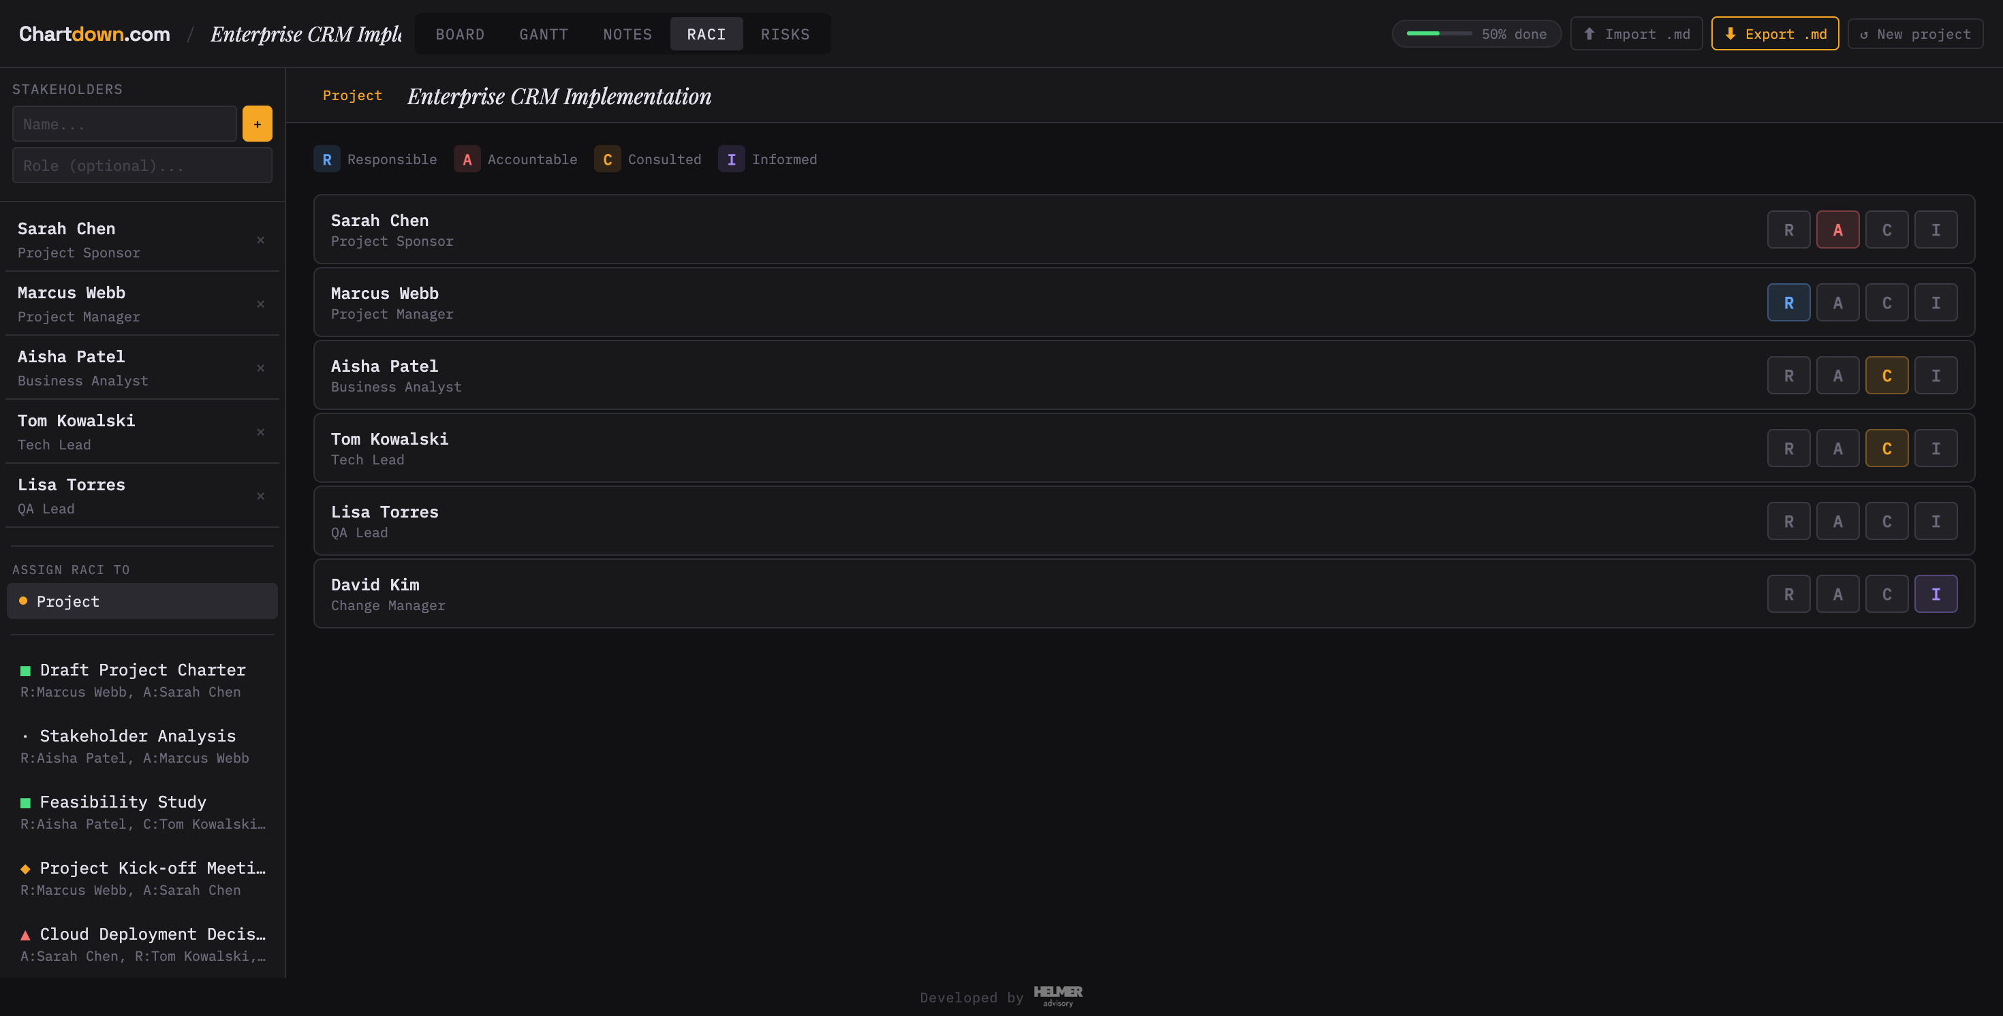
Task: Click the Export .md download button
Action: tap(1774, 34)
